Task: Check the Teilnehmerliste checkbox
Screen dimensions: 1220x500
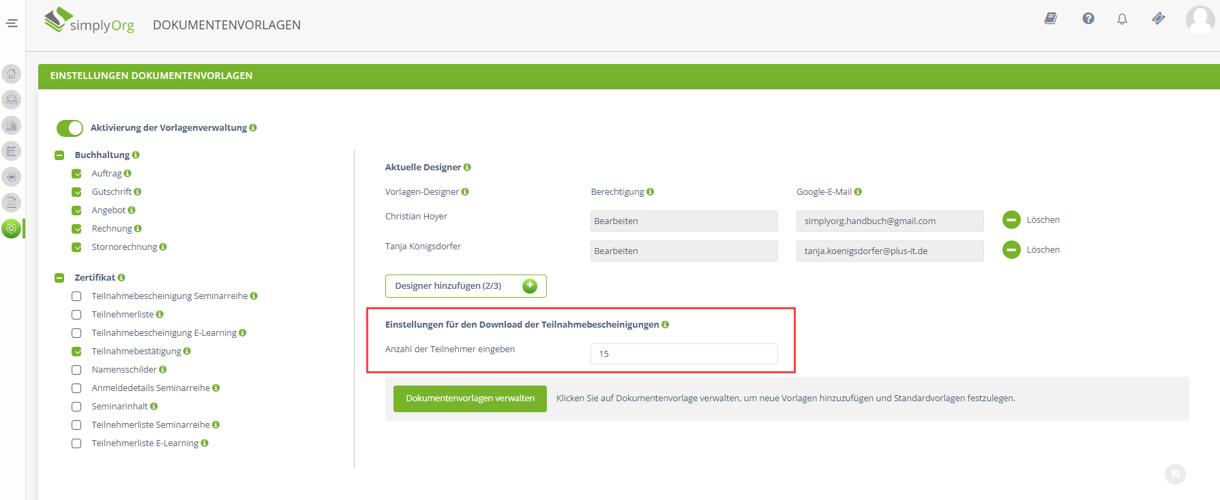Action: pyautogui.click(x=77, y=315)
